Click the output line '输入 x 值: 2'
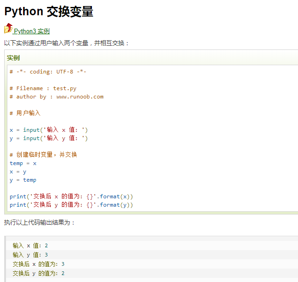This screenshot has height=282, width=298. (x=30, y=246)
